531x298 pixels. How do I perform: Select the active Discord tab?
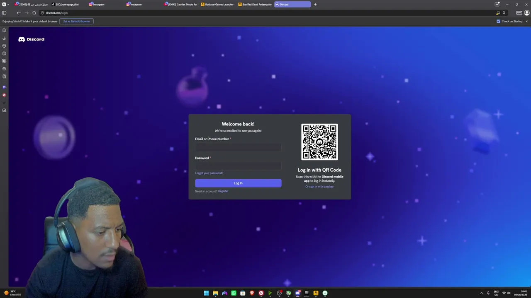[292, 5]
